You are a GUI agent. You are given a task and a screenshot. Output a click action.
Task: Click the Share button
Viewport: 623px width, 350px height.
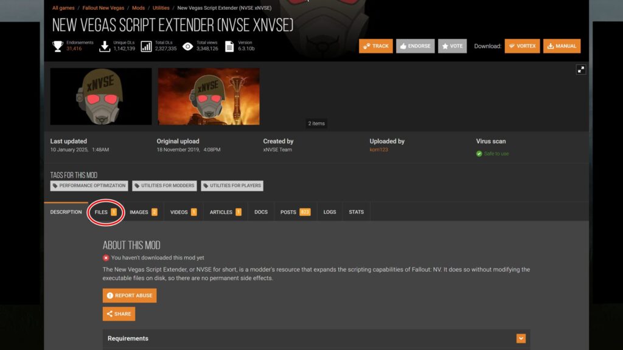click(119, 314)
